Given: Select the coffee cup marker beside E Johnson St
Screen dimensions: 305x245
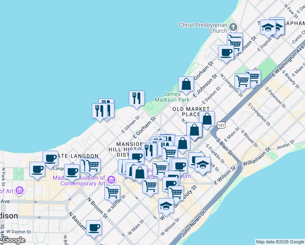Looking at the screenshot, I should point(226,53).
